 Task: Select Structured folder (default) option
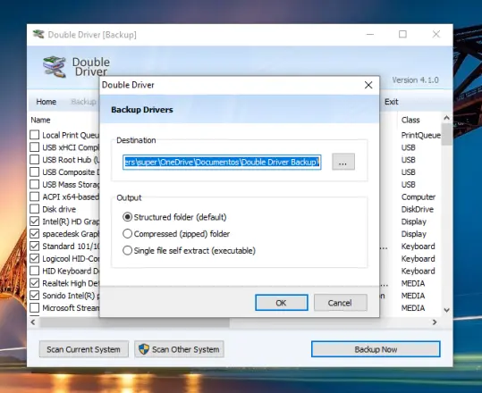pyautogui.click(x=174, y=217)
